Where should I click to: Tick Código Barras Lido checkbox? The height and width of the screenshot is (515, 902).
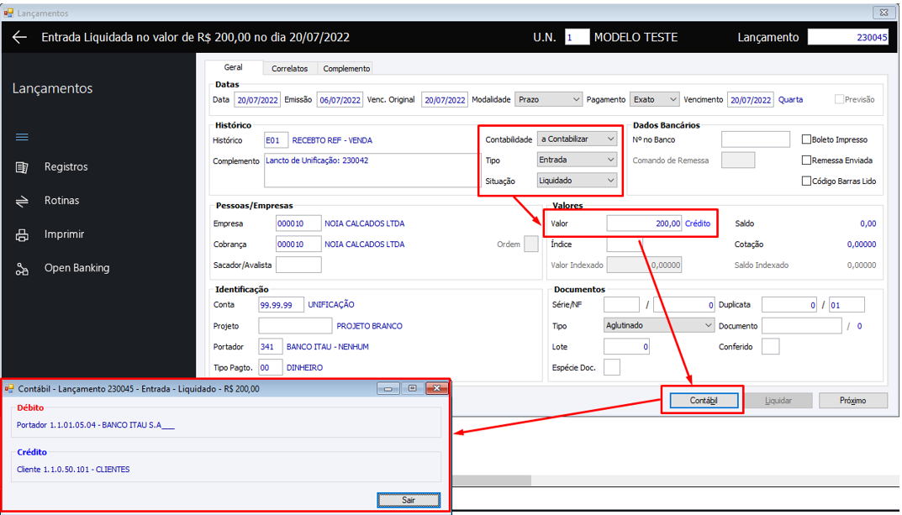point(806,181)
